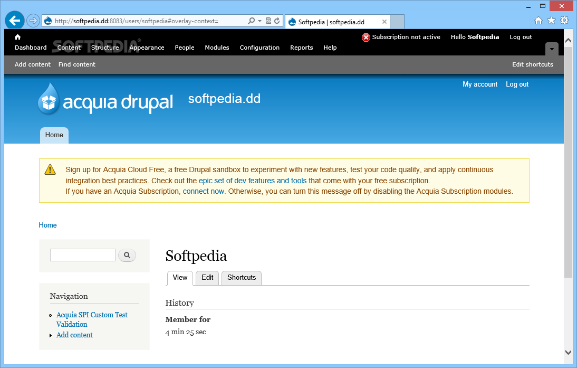The image size is (577, 368).
Task: Click the Hello Softpedia user link
Action: click(475, 37)
